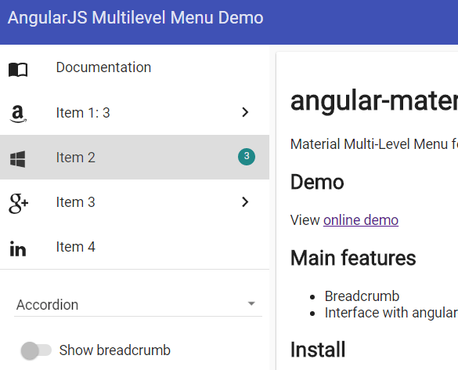
Task: Follow the online demo link
Action: click(361, 220)
